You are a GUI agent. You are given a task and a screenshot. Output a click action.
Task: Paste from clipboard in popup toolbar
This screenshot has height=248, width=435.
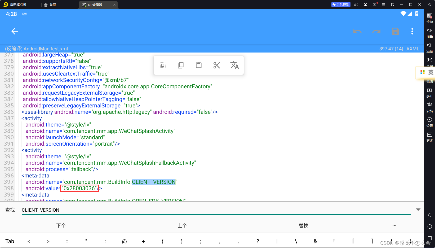coord(199,65)
